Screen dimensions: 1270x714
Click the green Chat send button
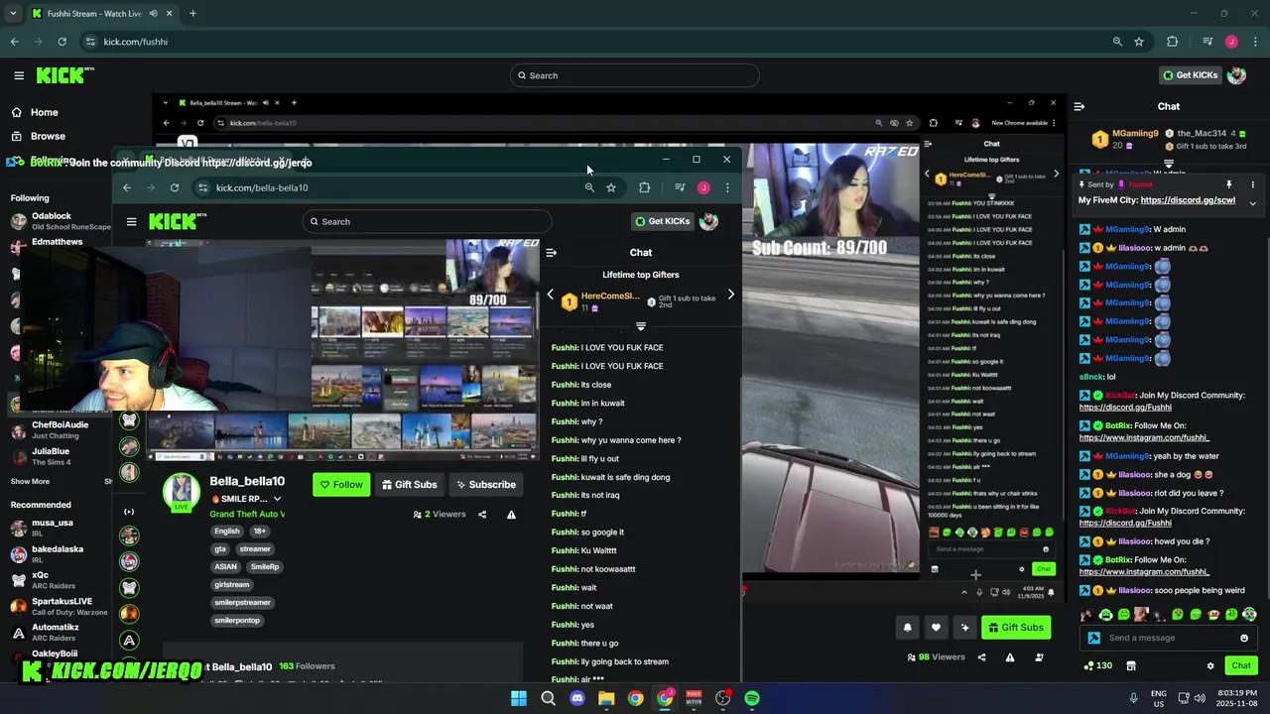point(1241,665)
